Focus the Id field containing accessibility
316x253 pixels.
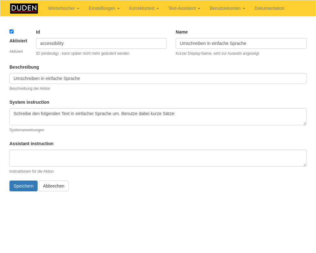click(101, 43)
